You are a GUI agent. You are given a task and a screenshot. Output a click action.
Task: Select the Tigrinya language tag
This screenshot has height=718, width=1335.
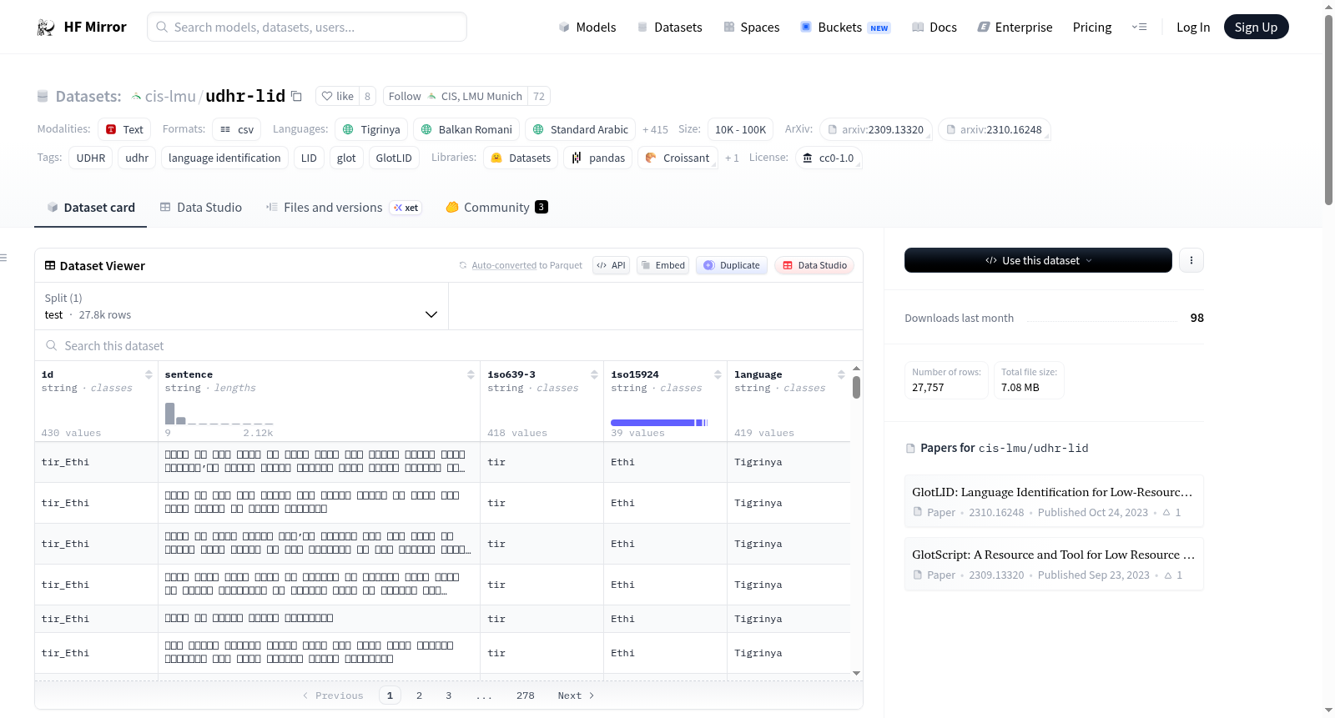pyautogui.click(x=371, y=129)
